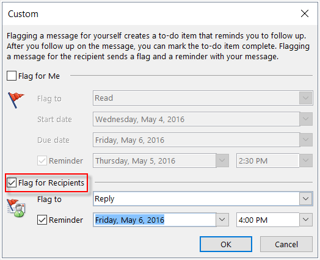Image resolution: width=320 pixels, height=260 pixels.
Task: Toggle the disabled Flag for Me Reminder checkbox
Action: click(42, 161)
